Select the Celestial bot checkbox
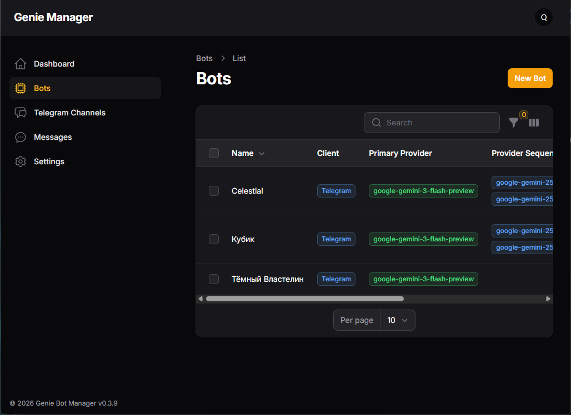Screen dimensions: 571x415 tap(214, 191)
